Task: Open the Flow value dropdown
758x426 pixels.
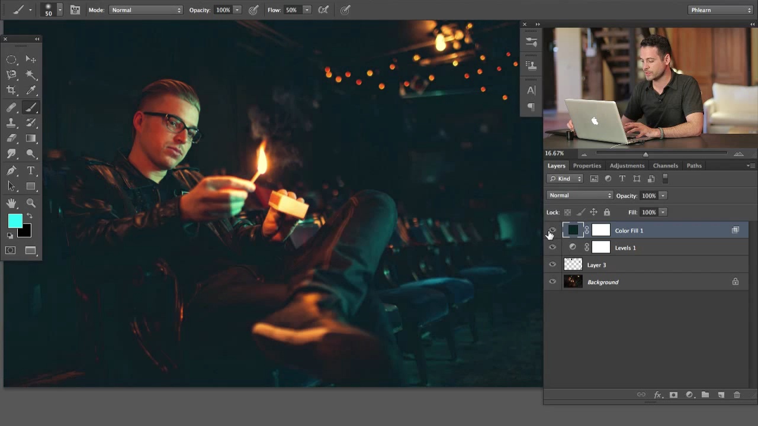Action: (307, 10)
